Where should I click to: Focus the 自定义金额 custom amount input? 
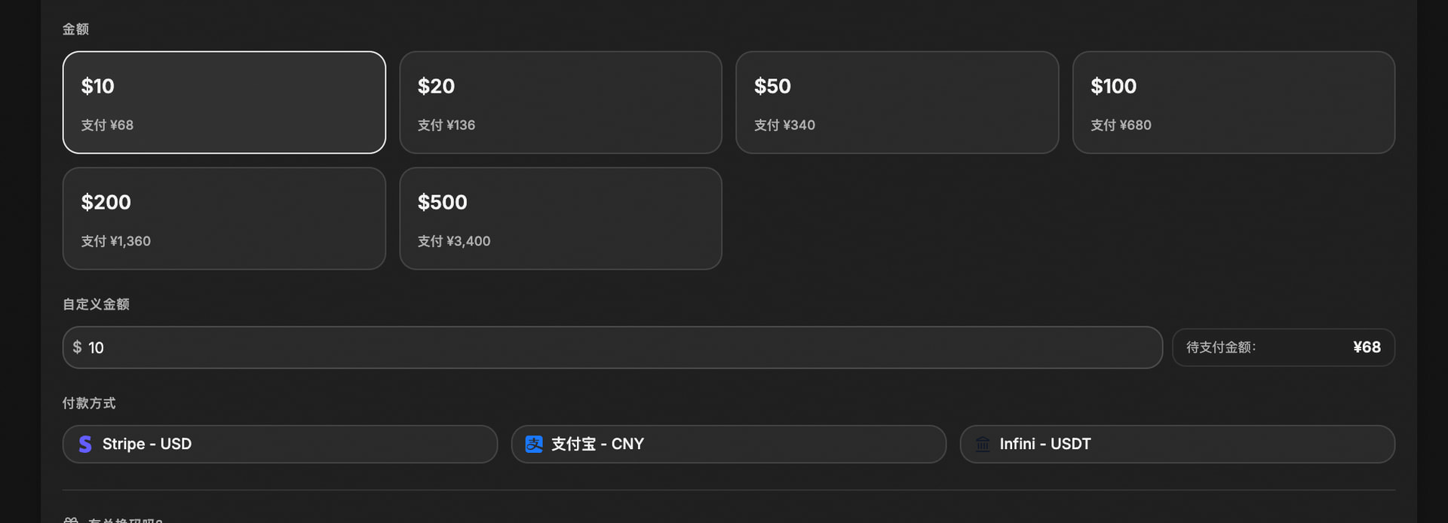coord(612,347)
